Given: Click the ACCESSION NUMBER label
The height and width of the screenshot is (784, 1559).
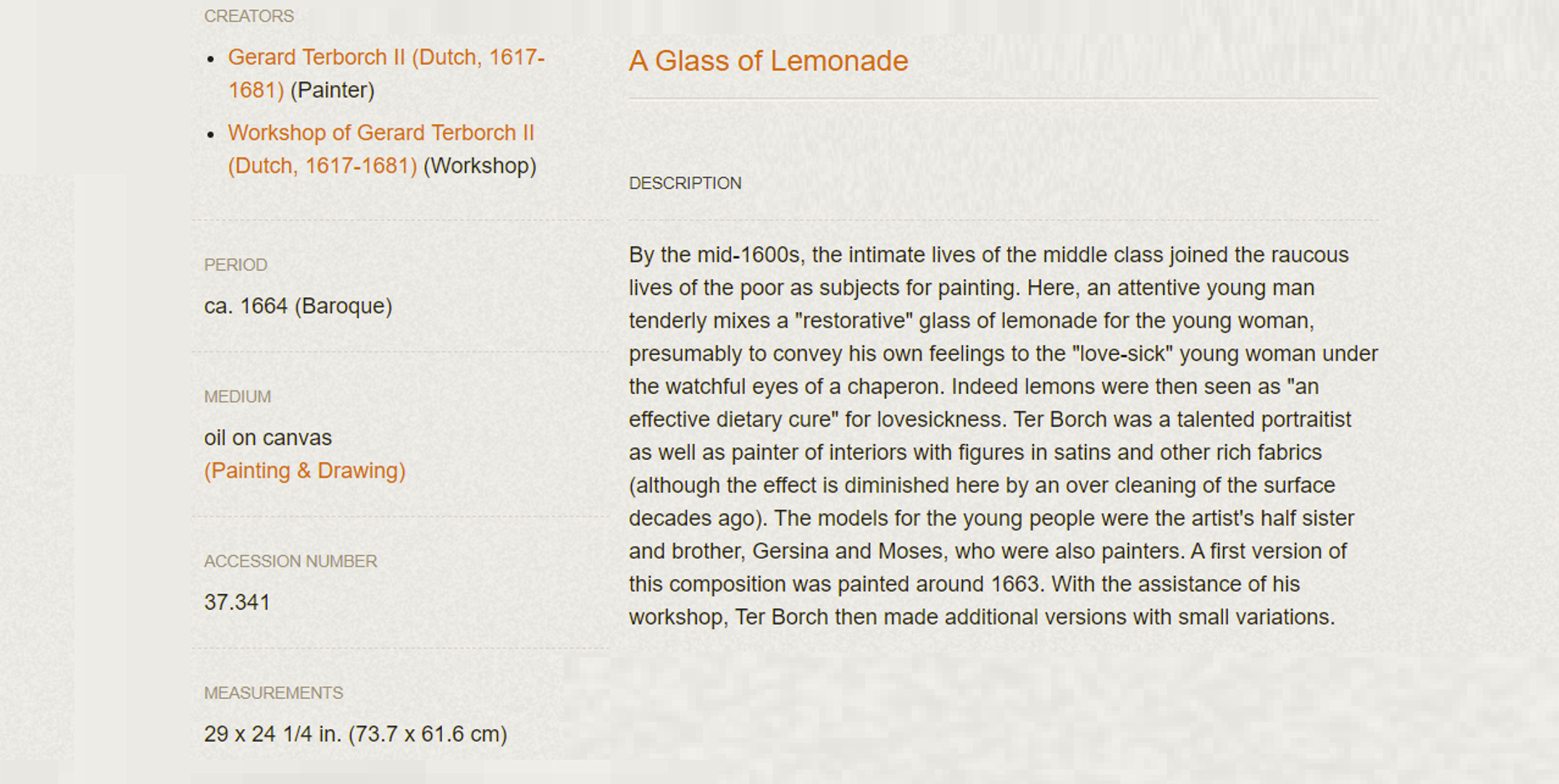Looking at the screenshot, I should (x=291, y=562).
